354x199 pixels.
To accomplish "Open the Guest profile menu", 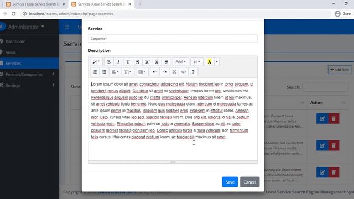I will 343,14.
